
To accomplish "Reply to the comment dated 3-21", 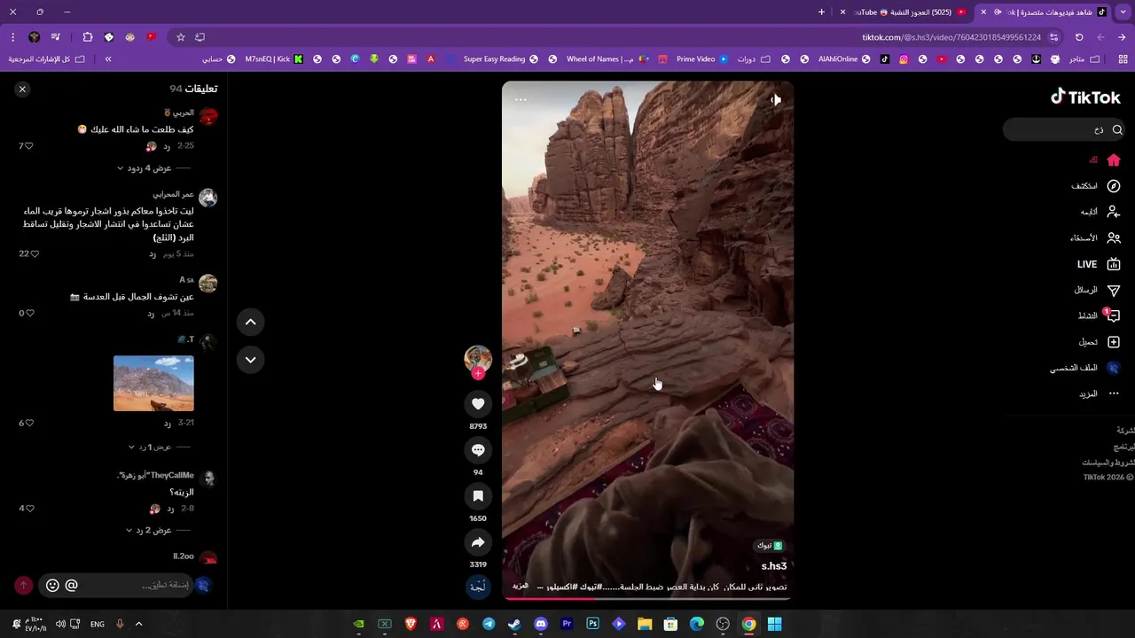I will [167, 424].
